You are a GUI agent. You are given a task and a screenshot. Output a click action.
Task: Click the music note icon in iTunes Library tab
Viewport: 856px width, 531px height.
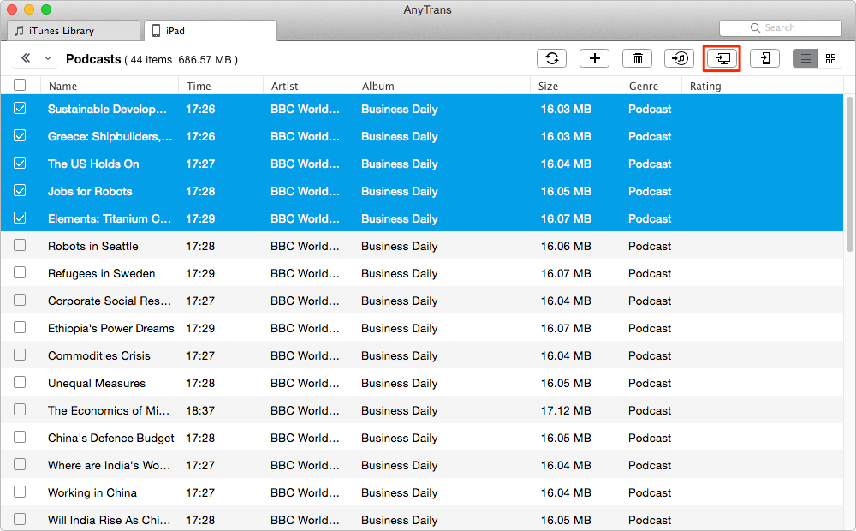point(19,31)
